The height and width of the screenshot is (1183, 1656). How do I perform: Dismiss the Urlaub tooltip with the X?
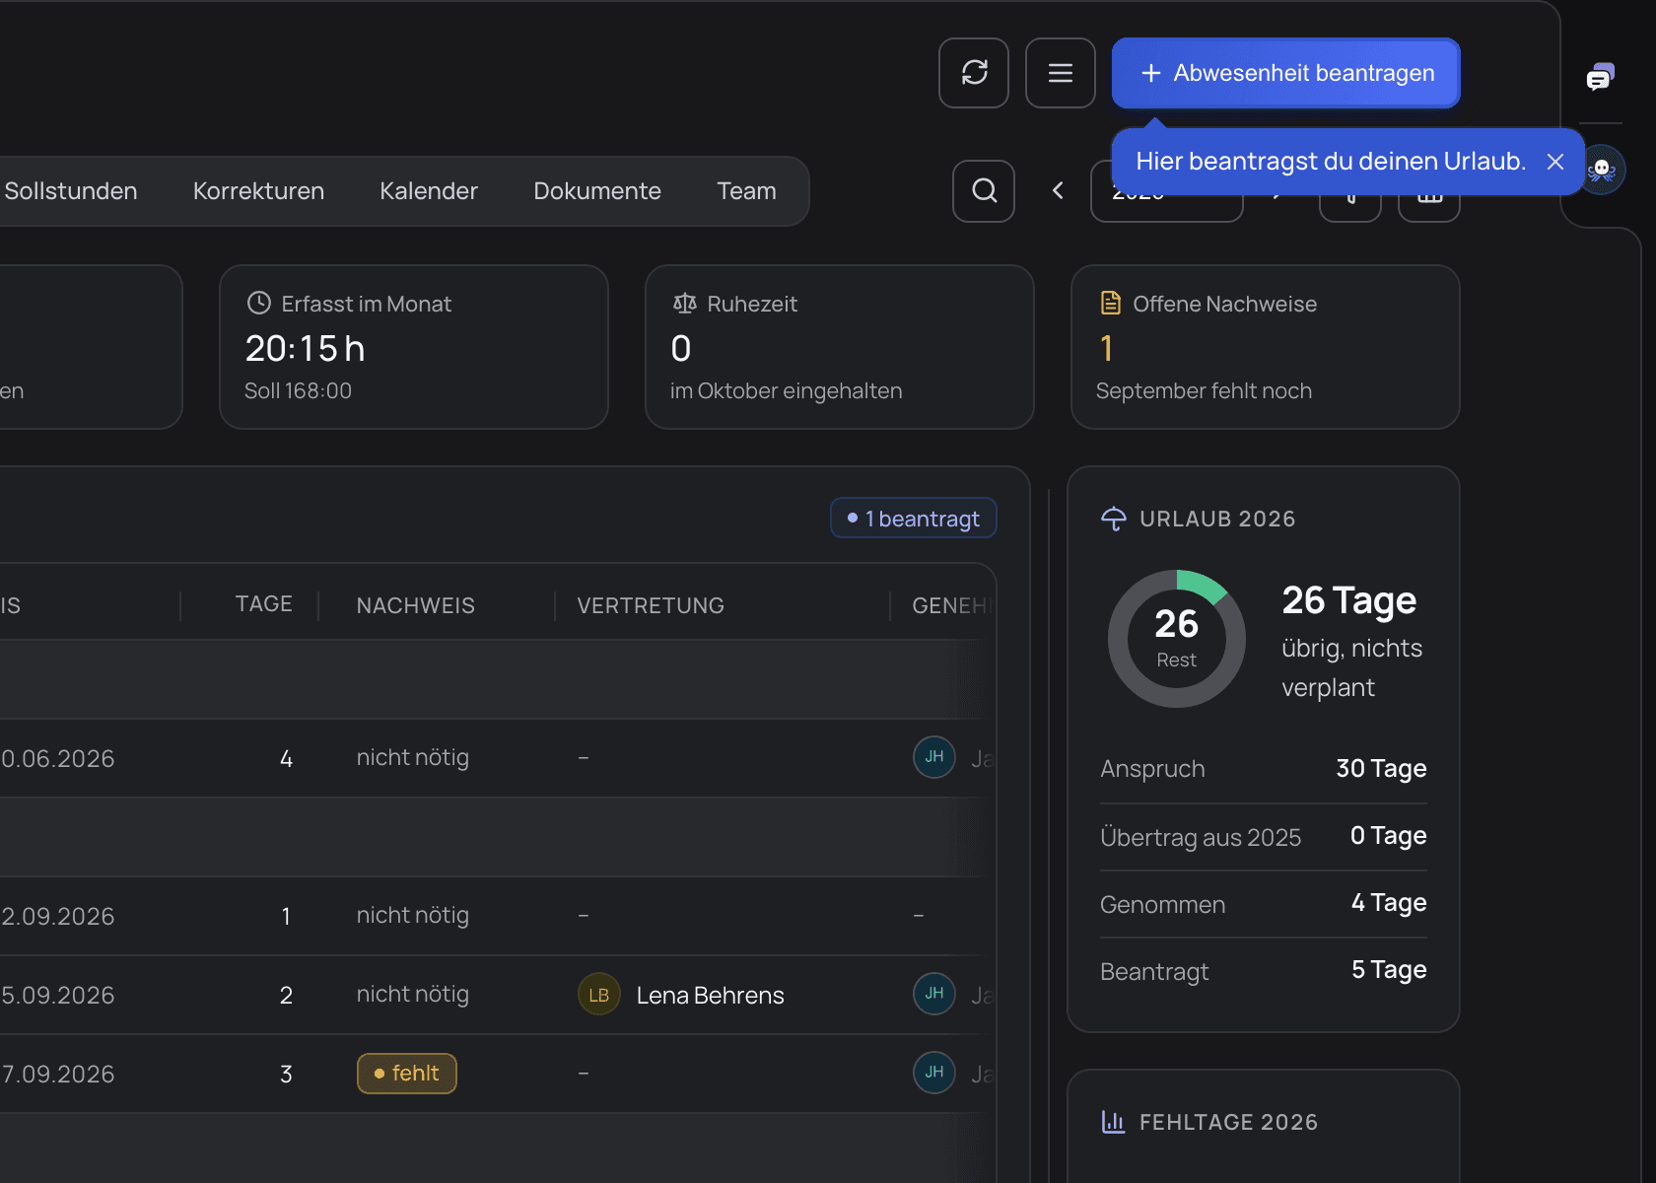1555,162
